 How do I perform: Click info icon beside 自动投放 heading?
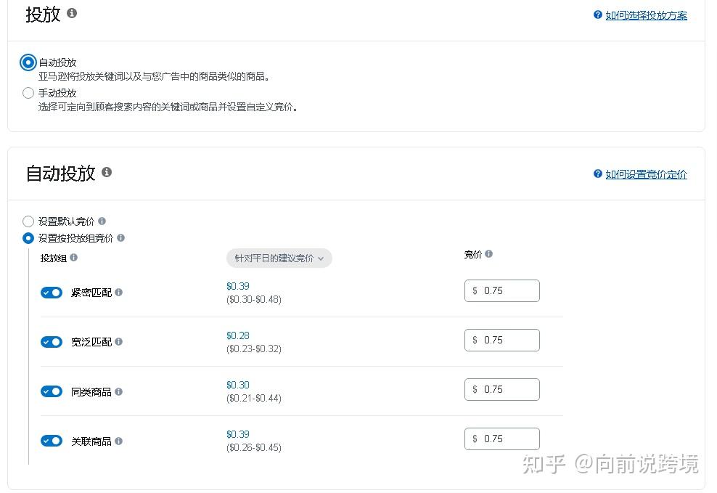coord(107,172)
